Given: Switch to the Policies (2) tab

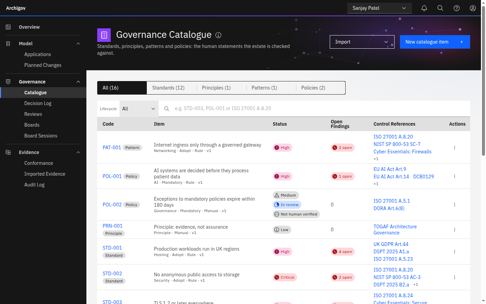Looking at the screenshot, I should tap(321, 88).
